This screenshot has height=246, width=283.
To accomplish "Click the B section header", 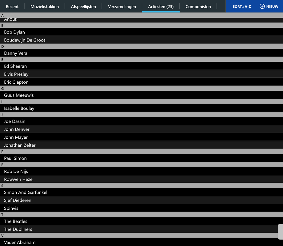I will coord(141,26).
